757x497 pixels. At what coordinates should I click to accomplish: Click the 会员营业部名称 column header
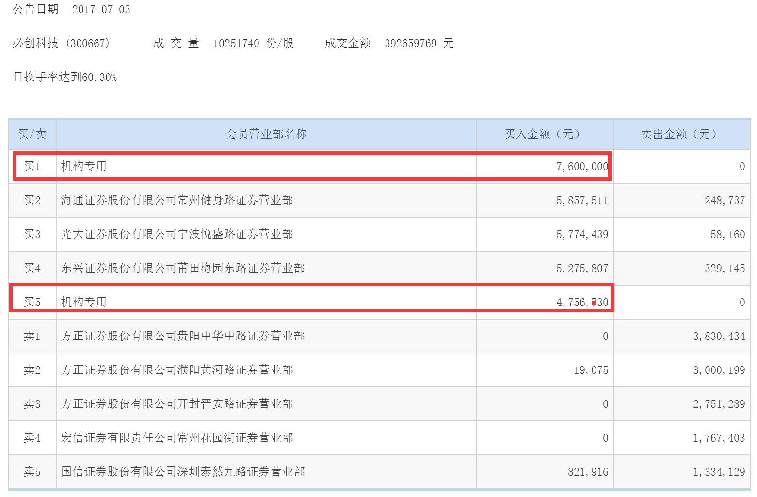pyautogui.click(x=266, y=134)
